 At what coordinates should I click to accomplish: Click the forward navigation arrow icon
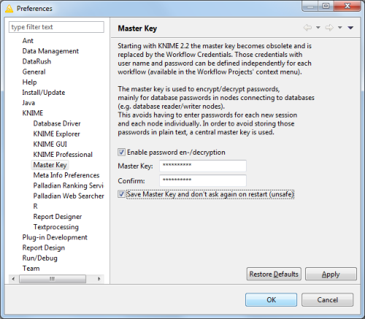tap(329, 28)
